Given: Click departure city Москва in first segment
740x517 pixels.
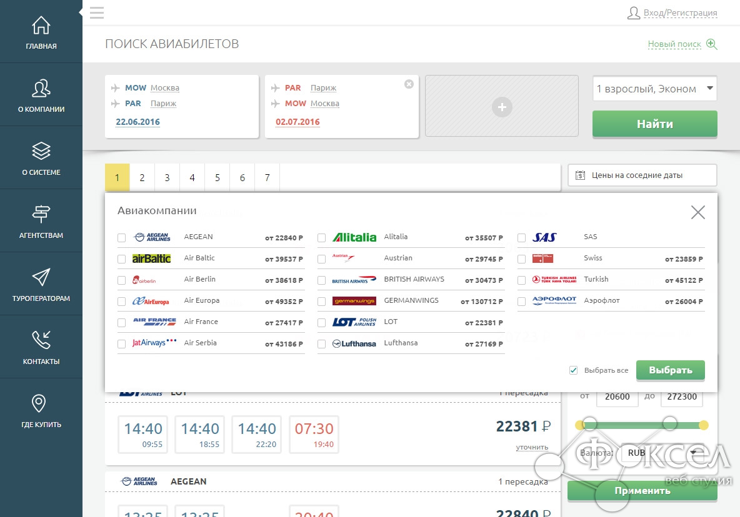Looking at the screenshot, I should tap(165, 87).
